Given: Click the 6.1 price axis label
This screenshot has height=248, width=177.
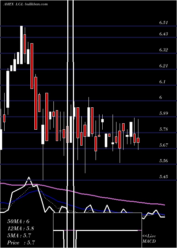Looking at the screenshot, I should (162, 82).
